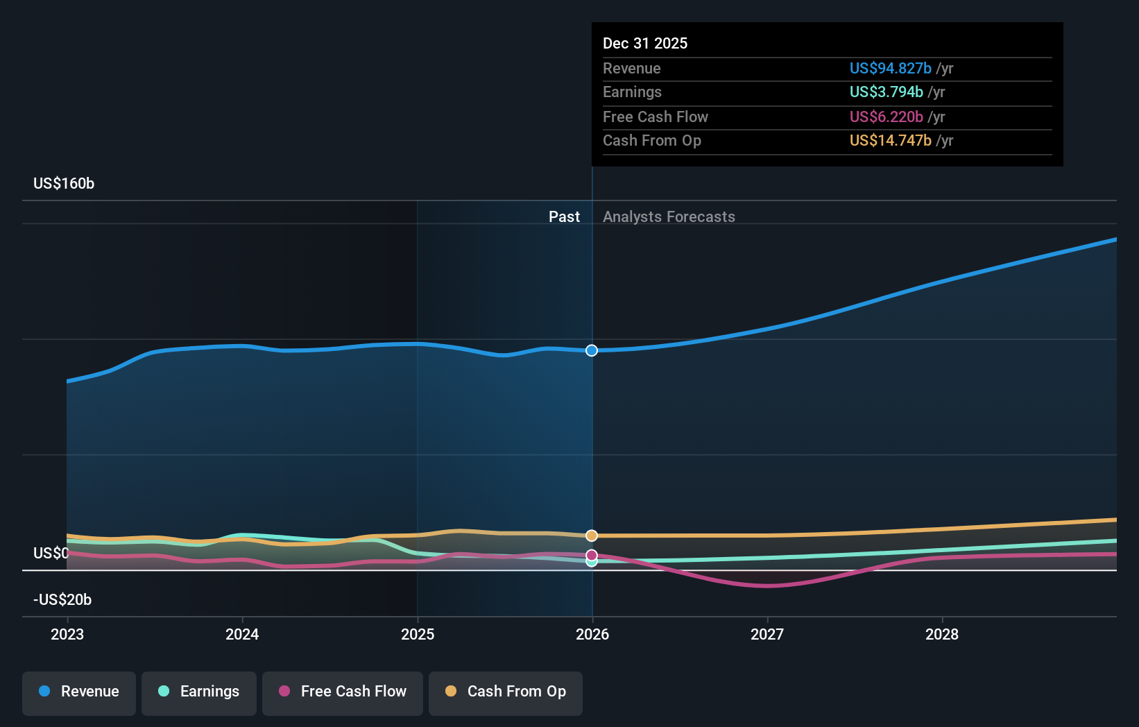The height and width of the screenshot is (727, 1139).
Task: Click the US$94.827b revenue value
Action: click(890, 68)
